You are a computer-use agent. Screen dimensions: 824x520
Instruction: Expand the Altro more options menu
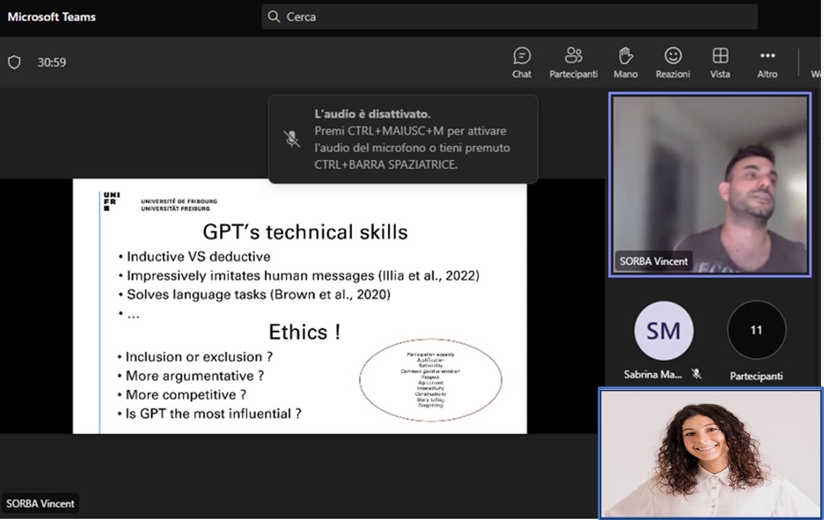click(x=767, y=62)
